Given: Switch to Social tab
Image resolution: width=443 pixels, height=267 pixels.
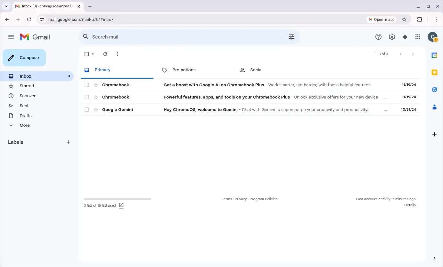Looking at the screenshot, I should click(x=256, y=70).
